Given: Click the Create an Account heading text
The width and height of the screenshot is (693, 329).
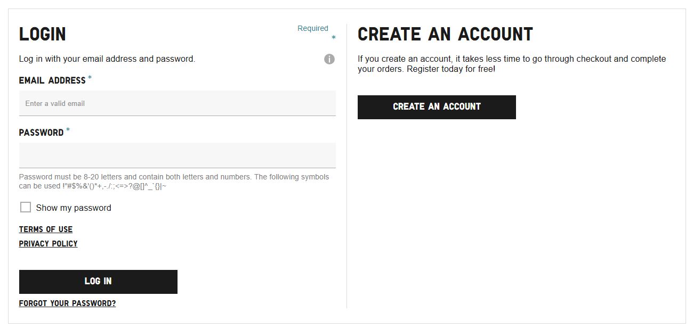Looking at the screenshot, I should click(445, 35).
